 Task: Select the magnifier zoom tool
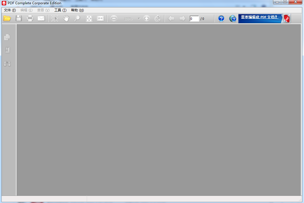(x=77, y=19)
